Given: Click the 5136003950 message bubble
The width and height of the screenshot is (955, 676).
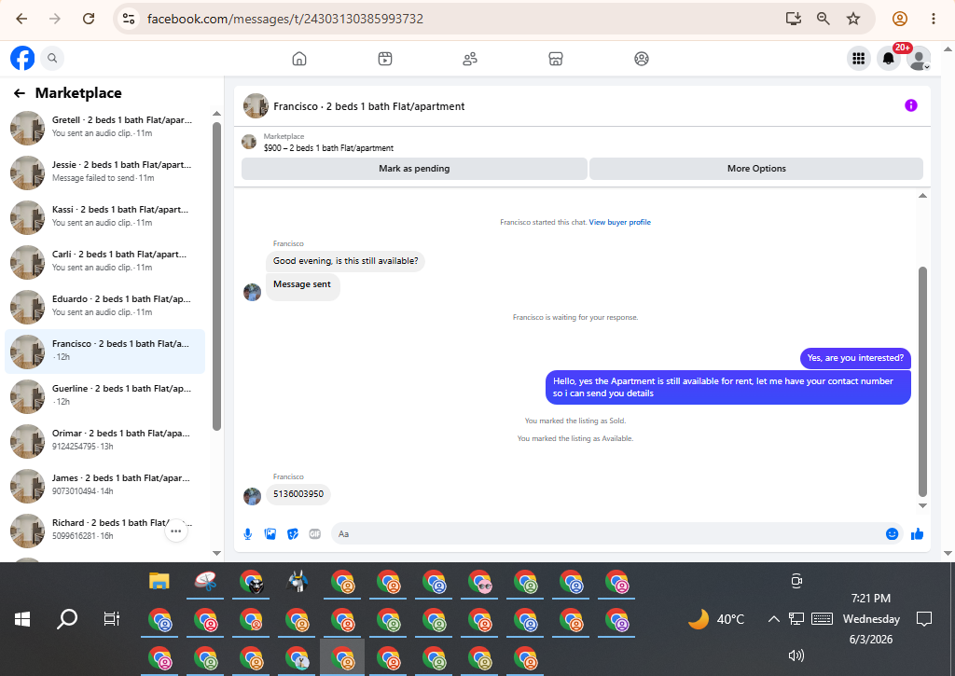Looking at the screenshot, I should [x=298, y=494].
